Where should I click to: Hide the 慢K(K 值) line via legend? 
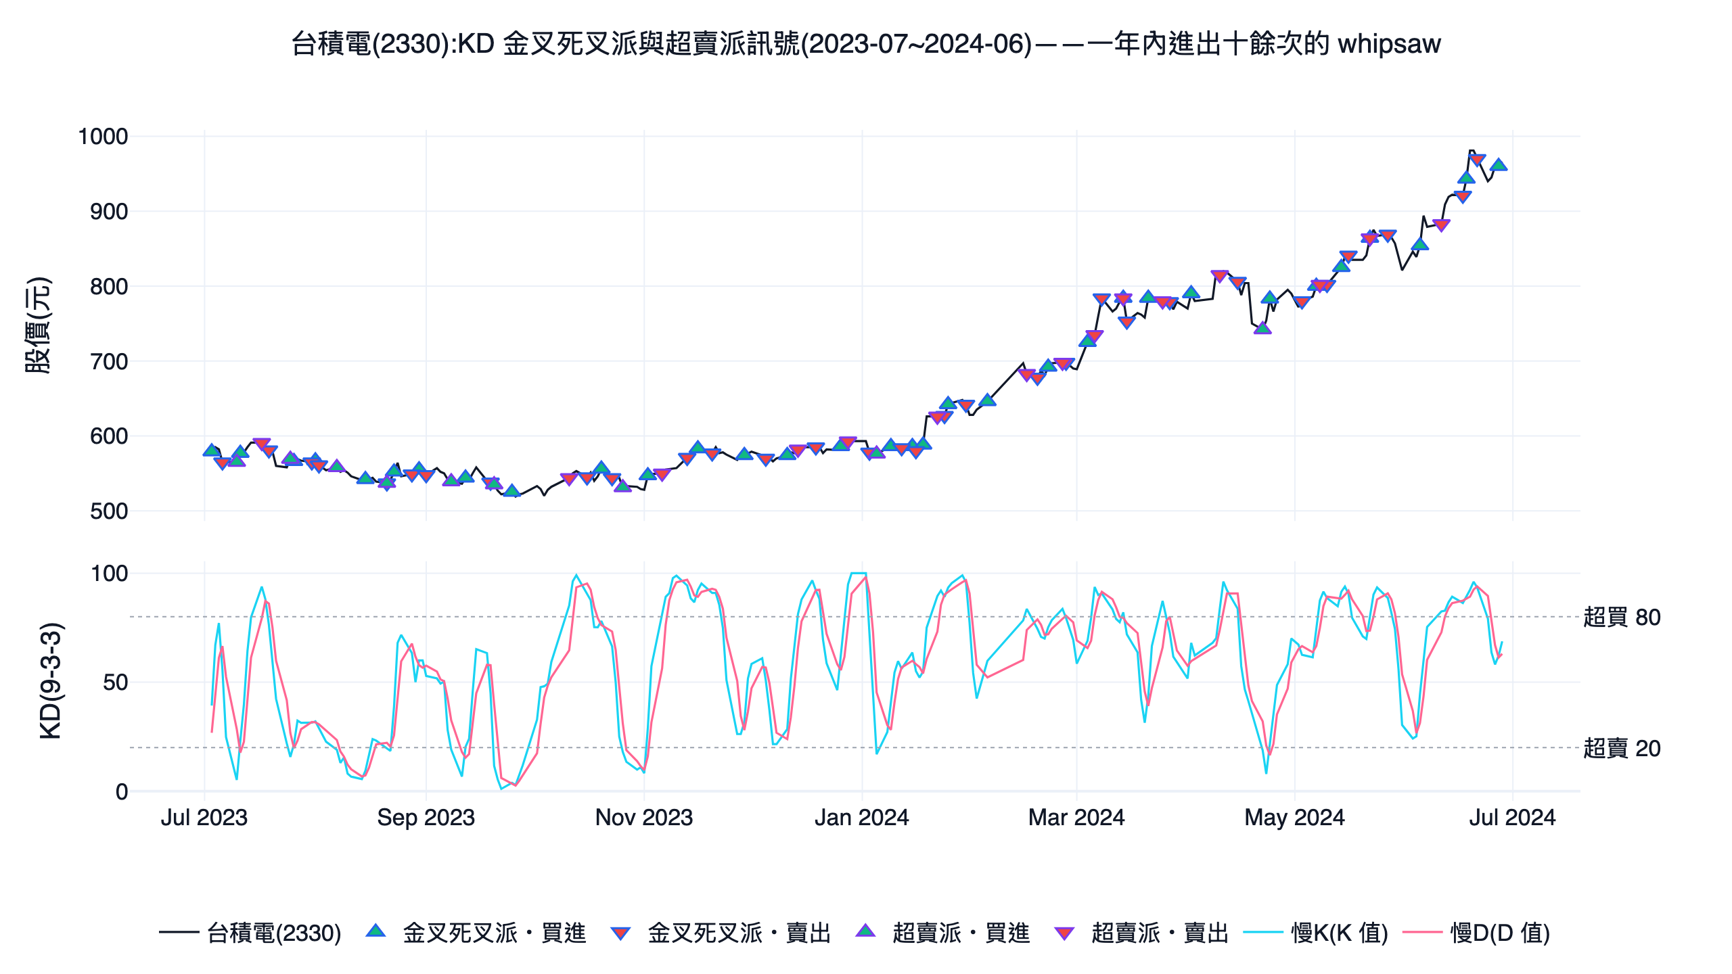click(1316, 933)
